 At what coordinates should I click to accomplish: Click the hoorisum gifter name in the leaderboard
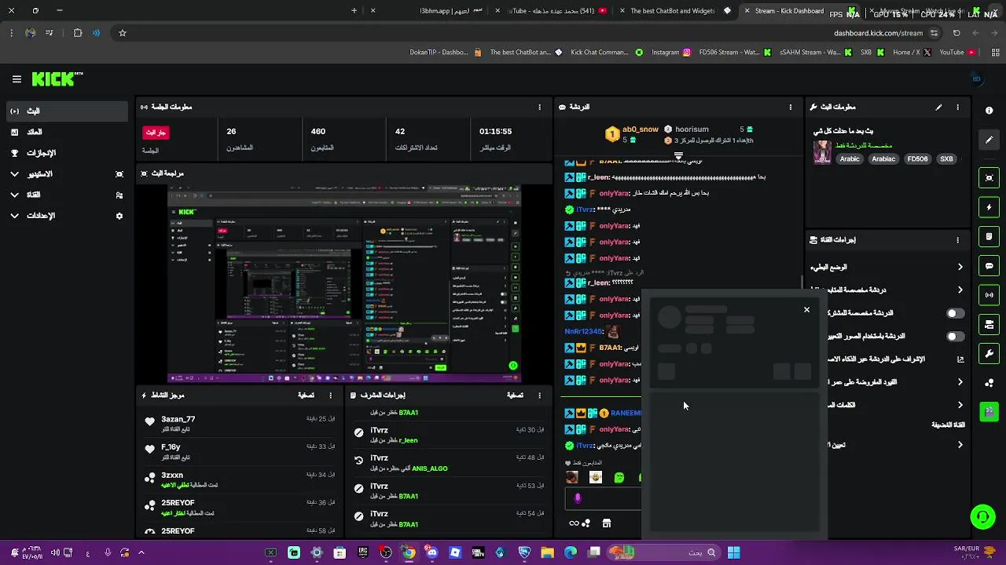pos(692,129)
